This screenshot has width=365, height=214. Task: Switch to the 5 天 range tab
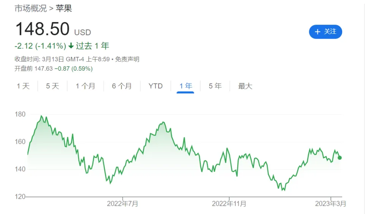52,86
